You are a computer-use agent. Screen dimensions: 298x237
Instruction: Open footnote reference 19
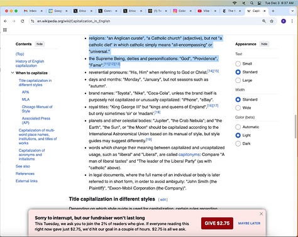148,140
